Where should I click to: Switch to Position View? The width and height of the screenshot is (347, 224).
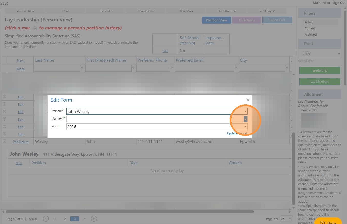point(216,20)
